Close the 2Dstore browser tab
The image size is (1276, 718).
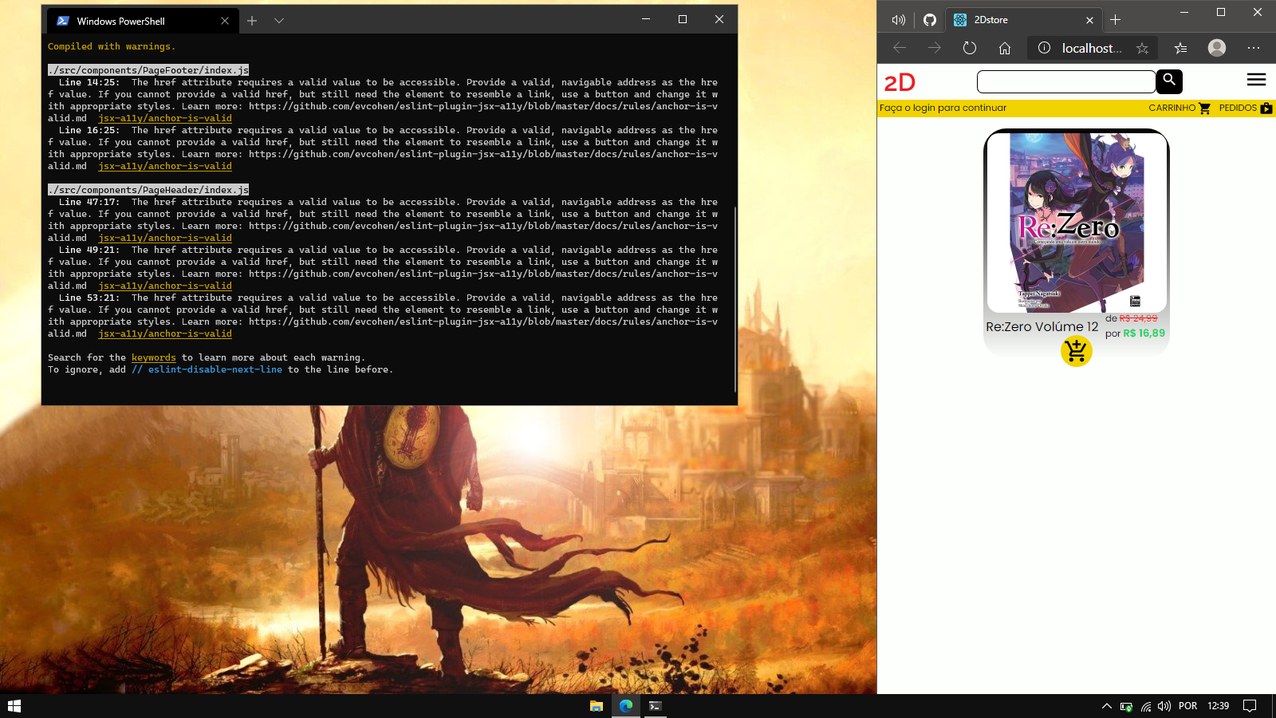point(1089,20)
